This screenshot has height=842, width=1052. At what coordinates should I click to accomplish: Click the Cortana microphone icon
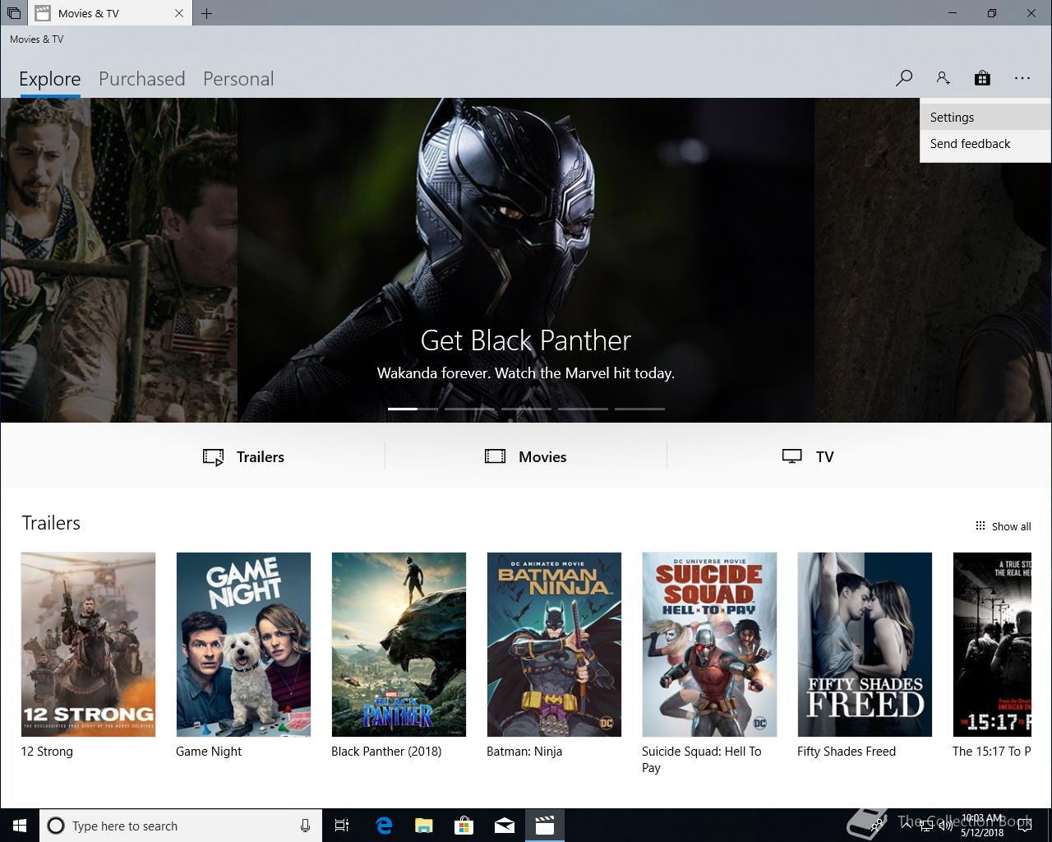pos(305,826)
